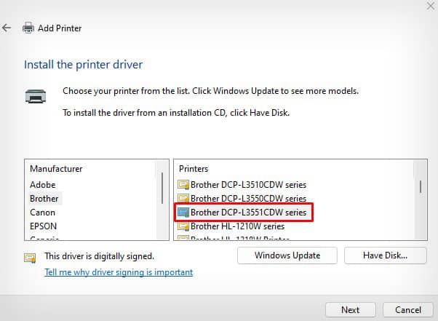
Task: Go back with the arrow icon
Action: tap(7, 28)
